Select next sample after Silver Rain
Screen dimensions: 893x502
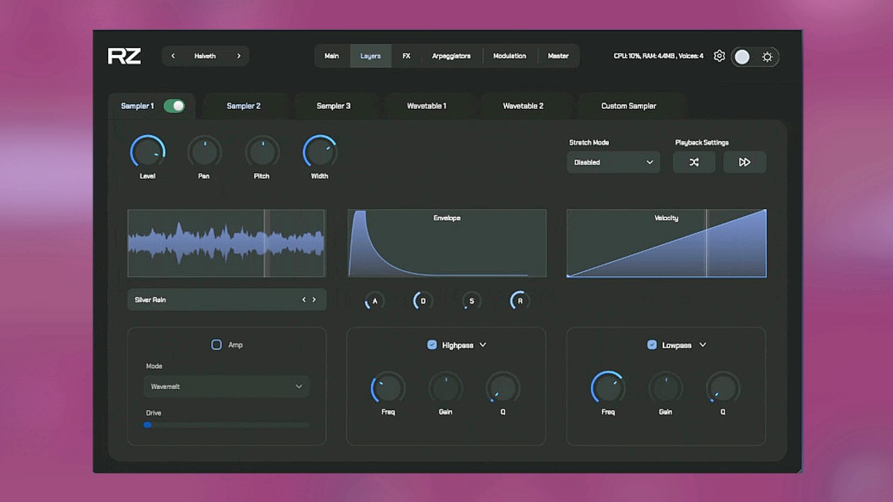[x=314, y=300]
